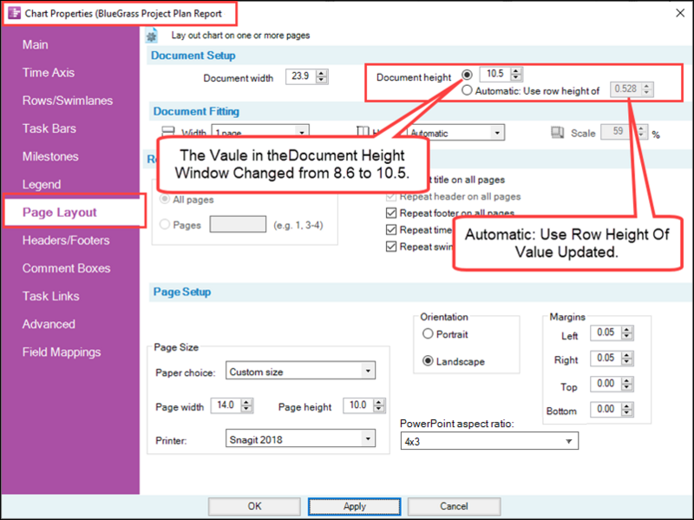Image resolution: width=694 pixels, height=520 pixels.
Task: Open the Legend tab
Action: coord(42,184)
